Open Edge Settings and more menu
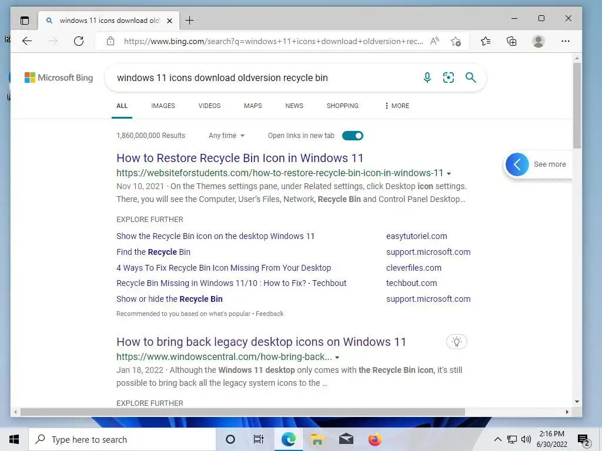 566,41
